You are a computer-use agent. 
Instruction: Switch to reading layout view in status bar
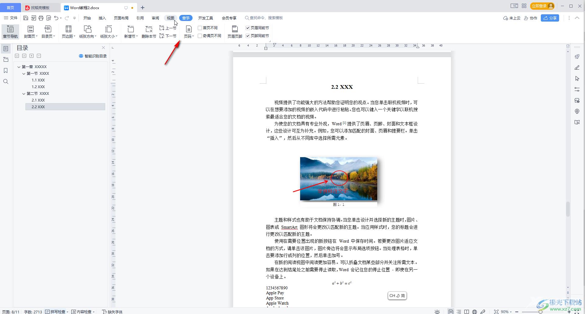[x=466, y=312]
